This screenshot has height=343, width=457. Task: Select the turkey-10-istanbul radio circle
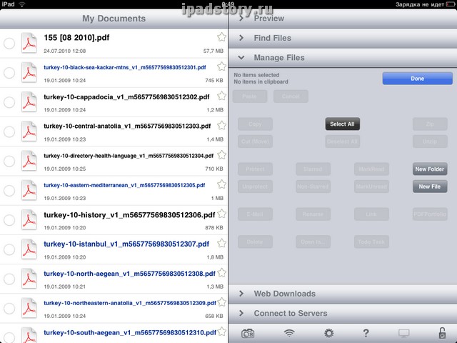point(9,249)
